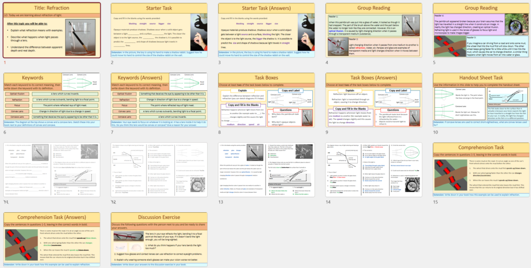Image resolution: width=531 pixels, height=268 pixels.
Task: Select the Keywords slide 6
Action: [x=52, y=100]
